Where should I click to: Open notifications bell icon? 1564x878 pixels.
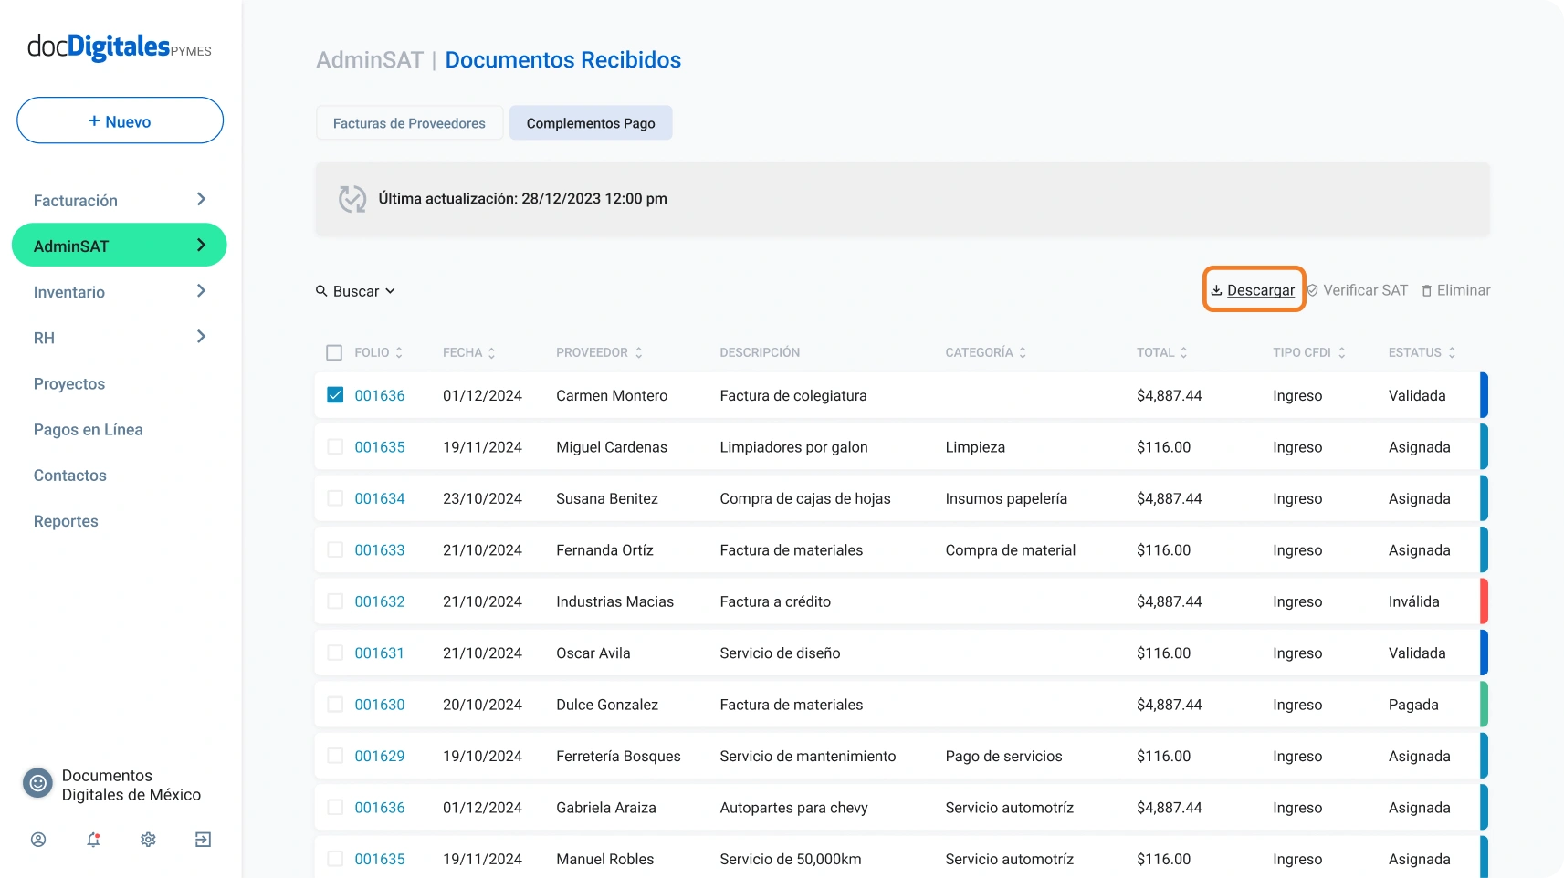[93, 840]
